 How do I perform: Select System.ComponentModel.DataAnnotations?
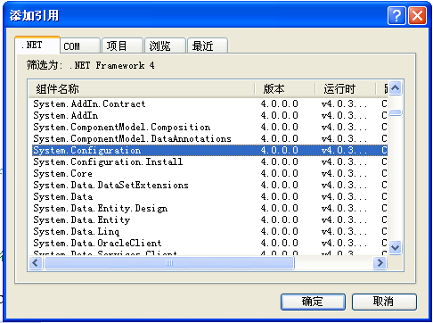click(x=209, y=138)
